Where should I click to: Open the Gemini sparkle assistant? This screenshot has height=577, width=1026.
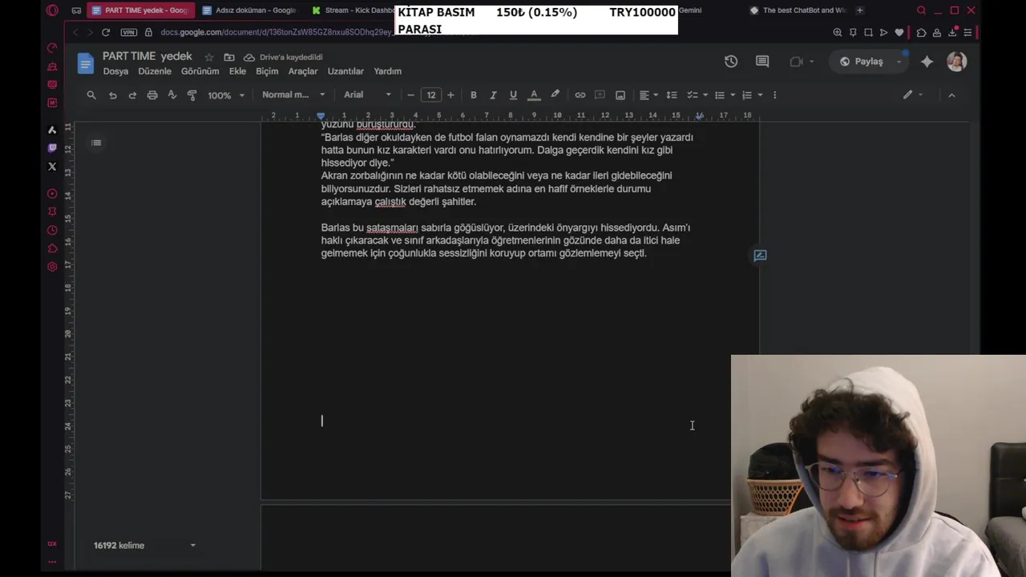(927, 61)
